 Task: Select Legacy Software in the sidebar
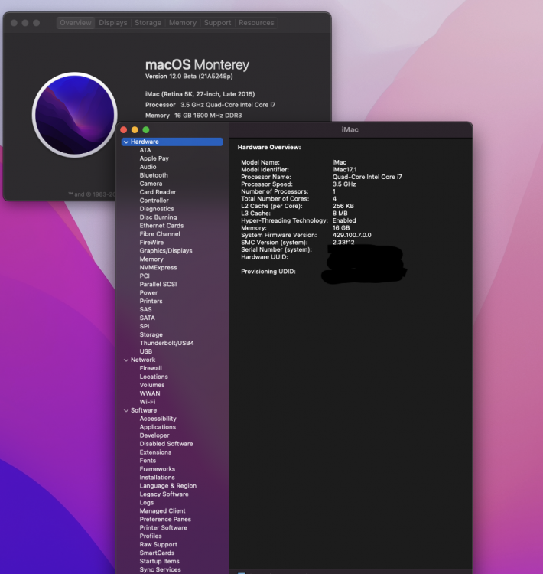tap(164, 494)
